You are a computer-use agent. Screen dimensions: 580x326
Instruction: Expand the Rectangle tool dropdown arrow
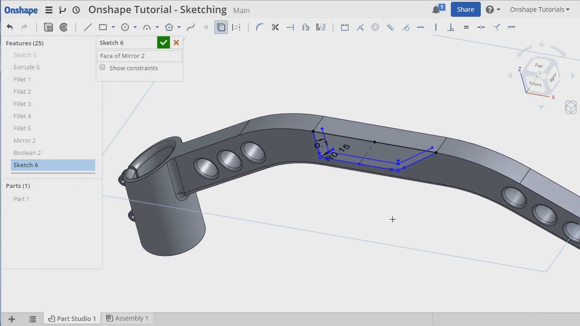(x=113, y=27)
